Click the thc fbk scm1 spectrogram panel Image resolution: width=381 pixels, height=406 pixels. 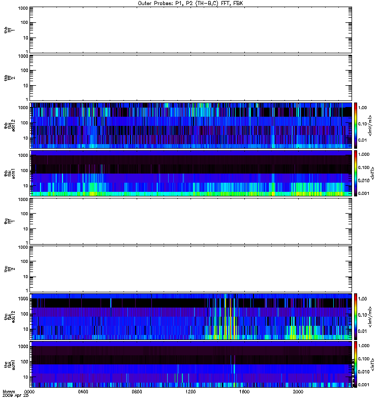191,364
